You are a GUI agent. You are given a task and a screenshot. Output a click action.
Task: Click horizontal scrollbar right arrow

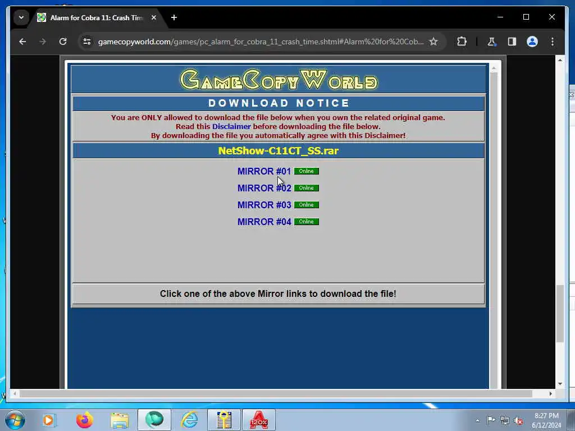click(x=550, y=393)
